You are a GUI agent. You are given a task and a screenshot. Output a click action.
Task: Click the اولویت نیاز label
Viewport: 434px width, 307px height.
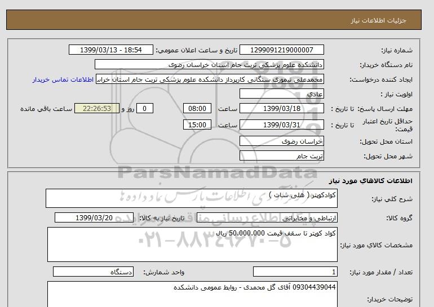396,94
